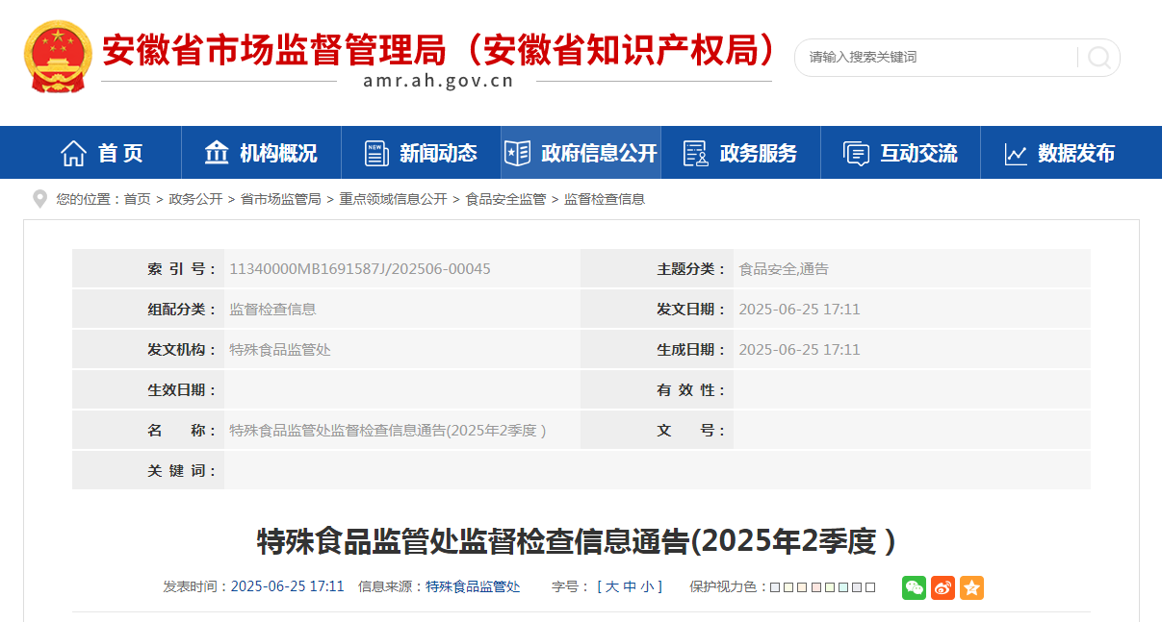Click the 发文日期 value 2025-06-25 17:11
The height and width of the screenshot is (622, 1162).
(x=799, y=310)
